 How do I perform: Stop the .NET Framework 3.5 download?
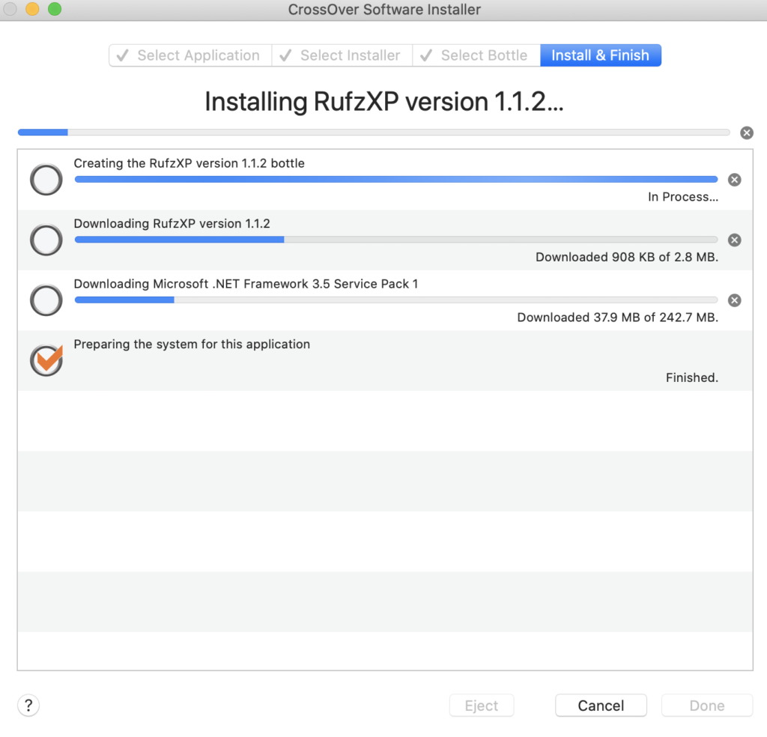pyautogui.click(x=735, y=300)
